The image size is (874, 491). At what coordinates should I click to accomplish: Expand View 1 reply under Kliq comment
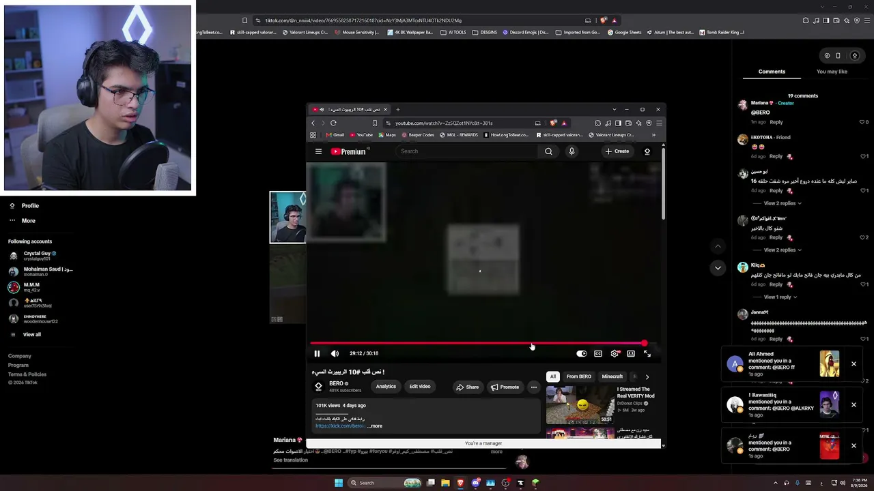(780, 297)
